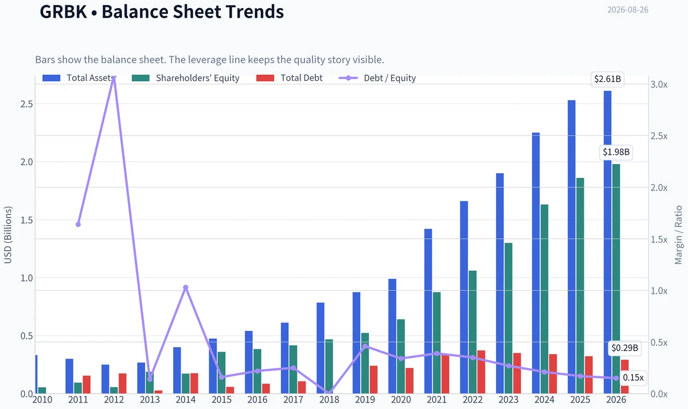Click the blue Total Assets legend swatch
The height and width of the screenshot is (409, 688).
pos(51,78)
